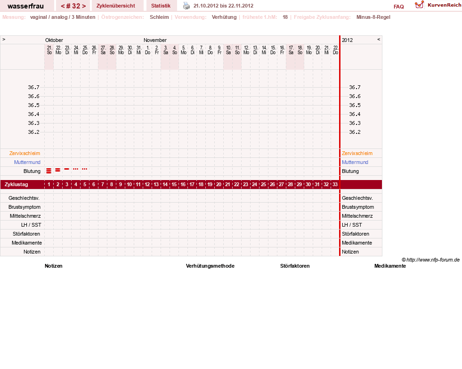Click the bold Medikamente heading below the chart
Viewport: 462px width, 369px height.
pyautogui.click(x=390, y=266)
